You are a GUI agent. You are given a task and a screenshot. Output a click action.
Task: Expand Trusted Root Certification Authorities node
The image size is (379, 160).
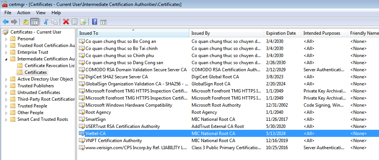6,46
